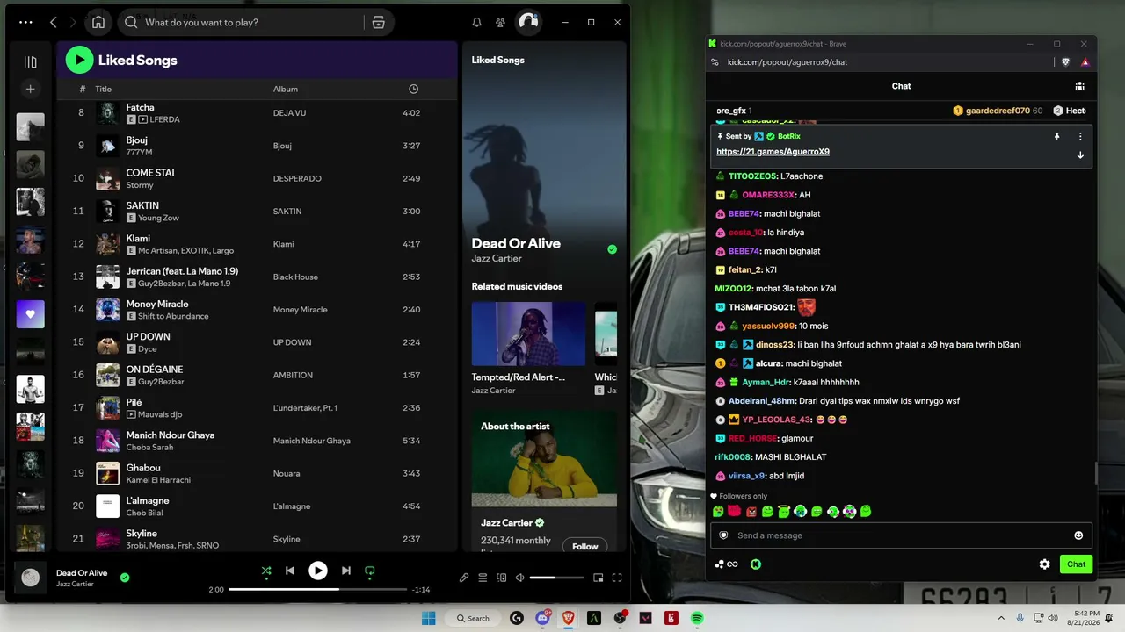Image resolution: width=1125 pixels, height=632 pixels.
Task: Open Friend Activity in Spotify
Action: 500,22
